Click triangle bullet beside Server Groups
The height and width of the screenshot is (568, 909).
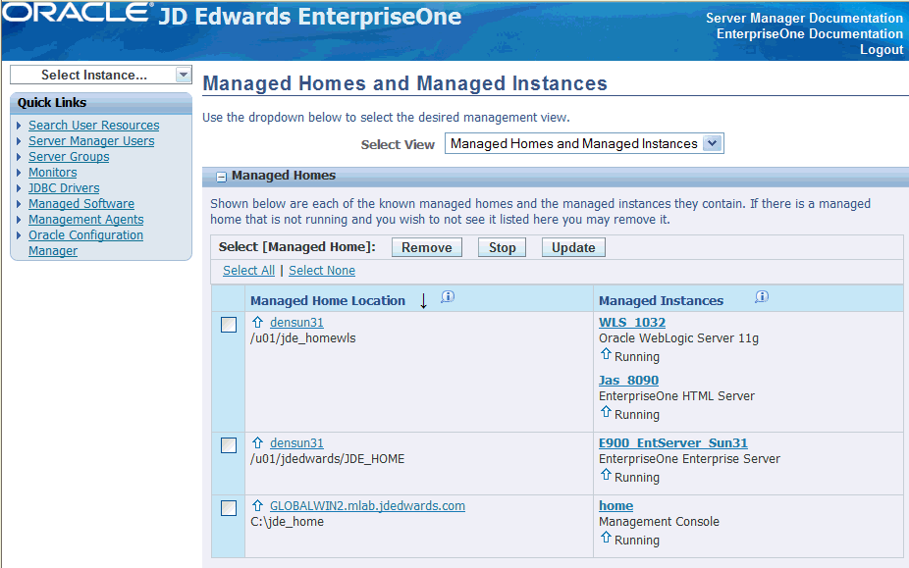[x=19, y=157]
